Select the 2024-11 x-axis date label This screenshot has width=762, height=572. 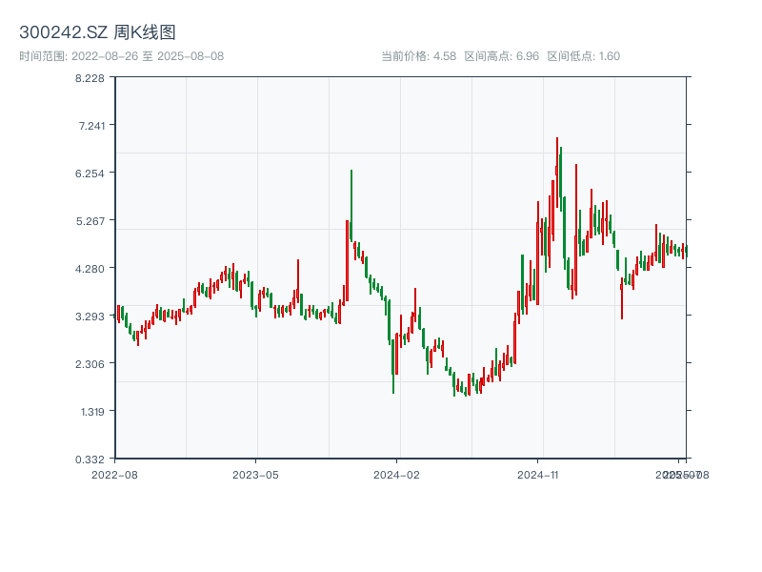point(539,474)
